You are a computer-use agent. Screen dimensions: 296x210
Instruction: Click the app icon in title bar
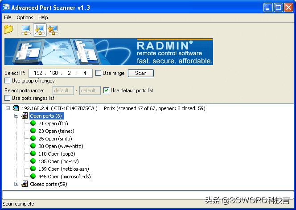coord(6,8)
